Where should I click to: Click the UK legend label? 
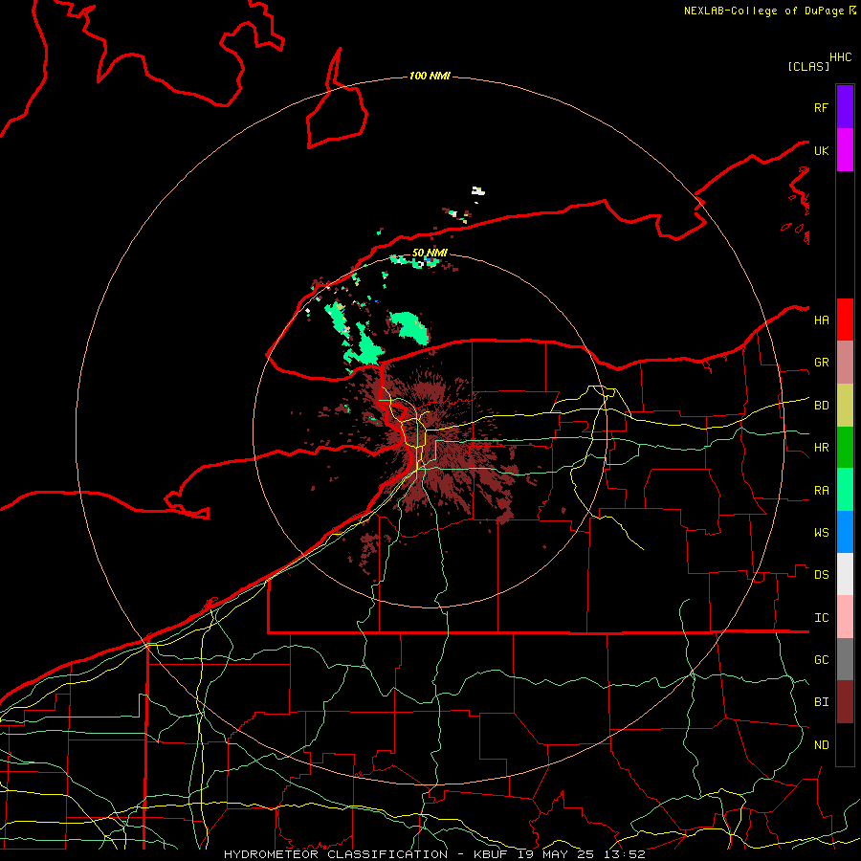[x=821, y=150]
